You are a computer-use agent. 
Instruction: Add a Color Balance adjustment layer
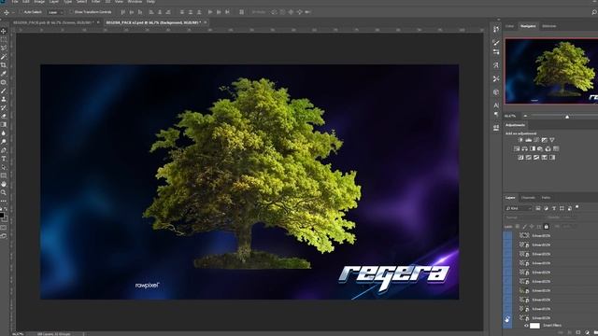click(525, 148)
